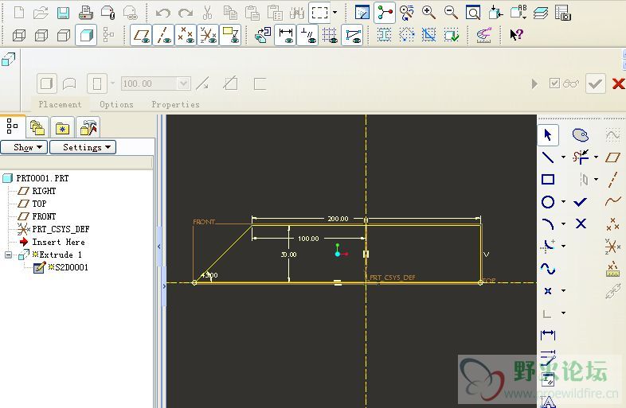
Task: Click the Extrude as Surface button
Action: [x=69, y=84]
